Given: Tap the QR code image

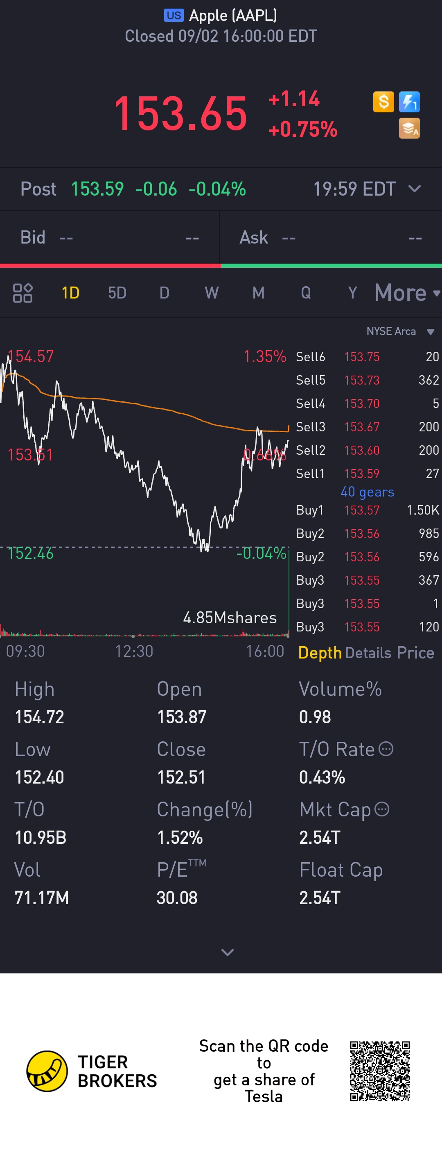Looking at the screenshot, I should [379, 1071].
